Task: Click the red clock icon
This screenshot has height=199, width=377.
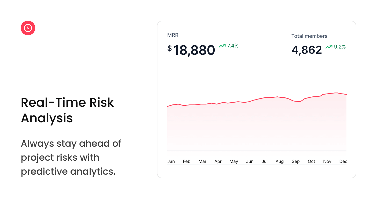Action: (28, 28)
